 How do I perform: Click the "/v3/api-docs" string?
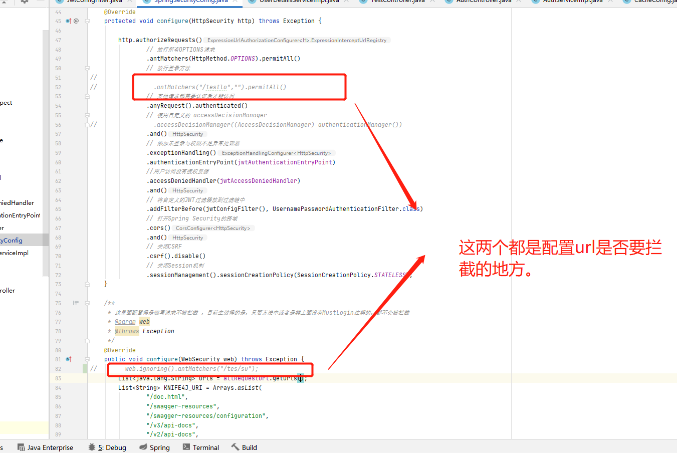click(x=171, y=425)
